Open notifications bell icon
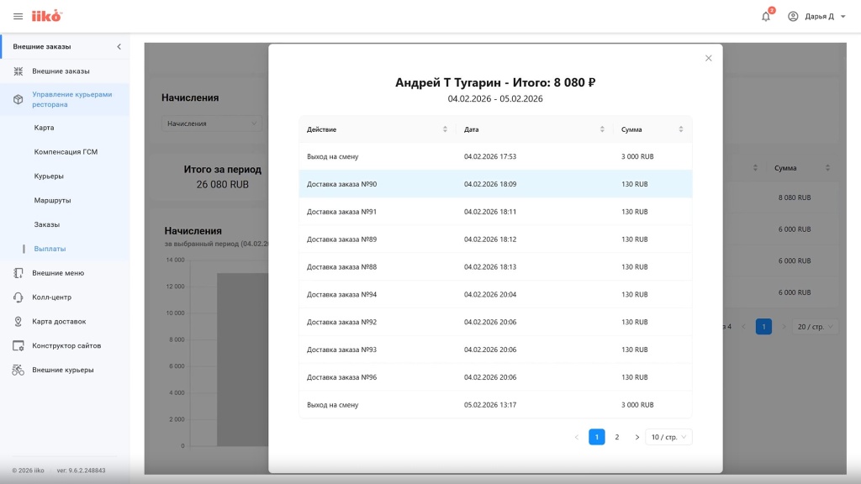Screen dimensions: 861x484 click(766, 17)
